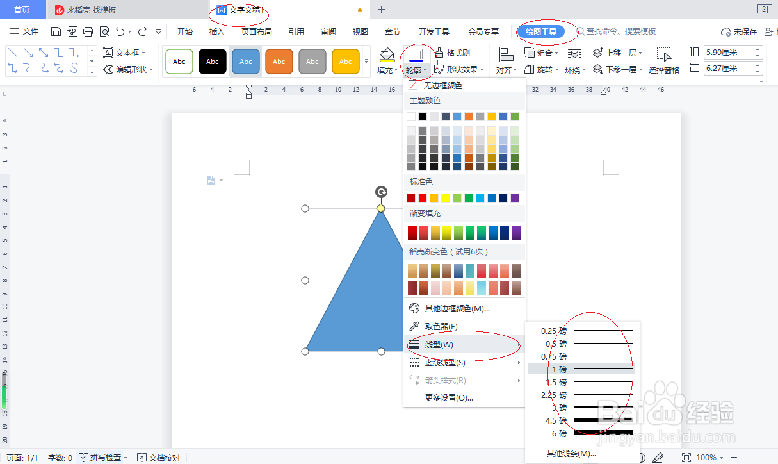Click the Print icon in quick toolbar
Image resolution: width=778 pixels, height=464 pixels.
(88, 31)
